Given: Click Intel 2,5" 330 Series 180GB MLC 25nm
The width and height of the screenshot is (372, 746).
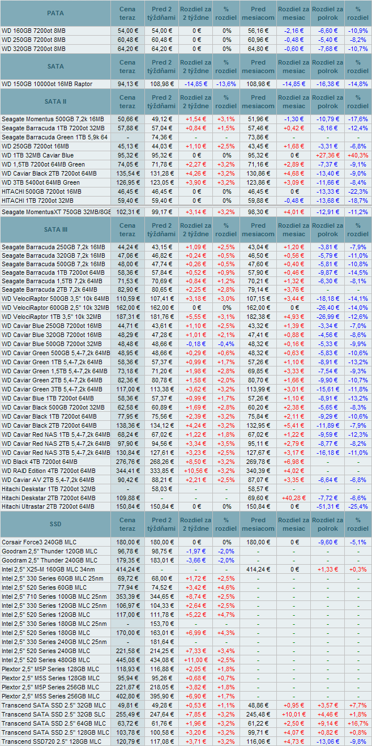Looking at the screenshot, I should (54, 624).
